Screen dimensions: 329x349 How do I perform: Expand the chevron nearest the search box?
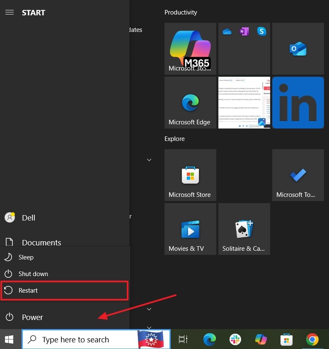pyautogui.click(x=149, y=327)
